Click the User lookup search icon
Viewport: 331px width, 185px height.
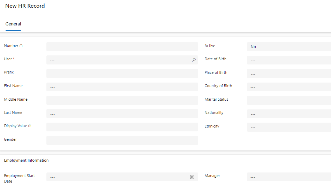tap(194, 60)
